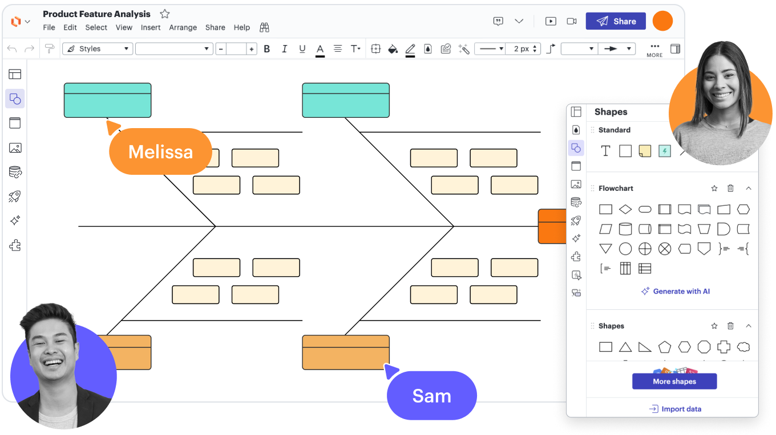Select the fill color bucket icon
Image resolution: width=776 pixels, height=435 pixels.
coord(393,49)
